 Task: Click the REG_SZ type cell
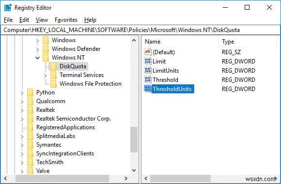[231, 52]
